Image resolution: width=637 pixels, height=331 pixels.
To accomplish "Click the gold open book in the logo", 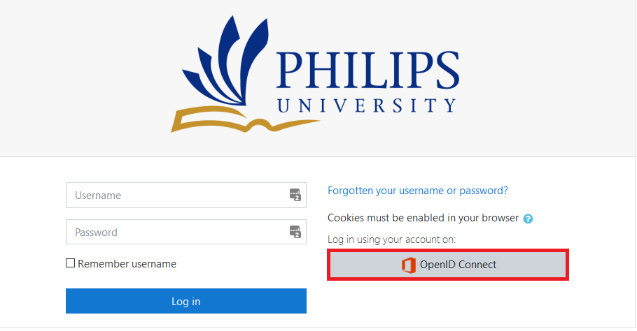I will [239, 119].
